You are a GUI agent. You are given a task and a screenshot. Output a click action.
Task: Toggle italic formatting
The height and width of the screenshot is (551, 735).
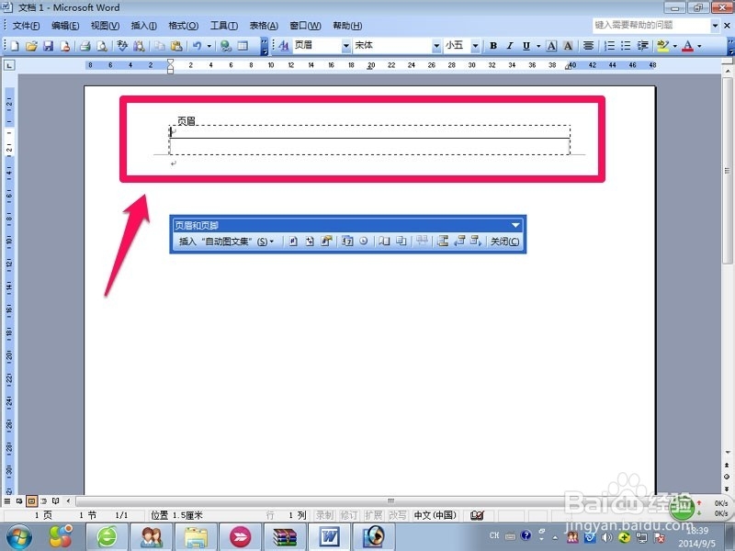click(x=510, y=46)
